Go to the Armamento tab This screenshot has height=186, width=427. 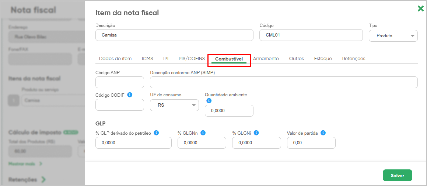(x=266, y=59)
